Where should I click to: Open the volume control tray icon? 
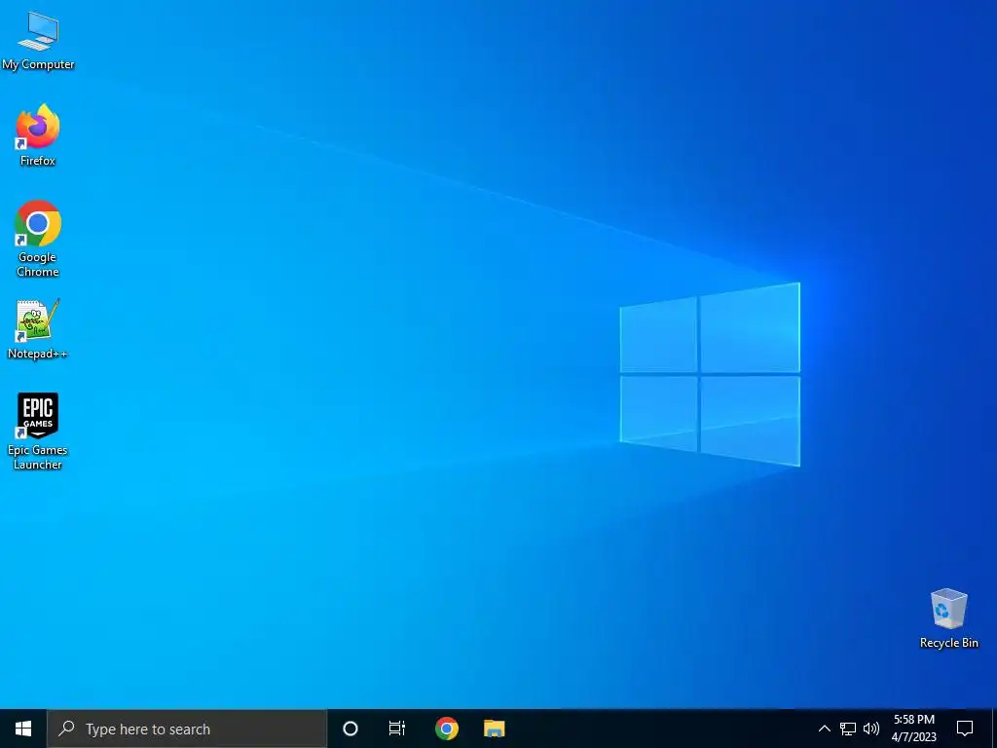click(871, 729)
